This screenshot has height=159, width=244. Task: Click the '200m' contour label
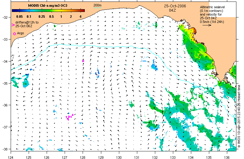97,5
